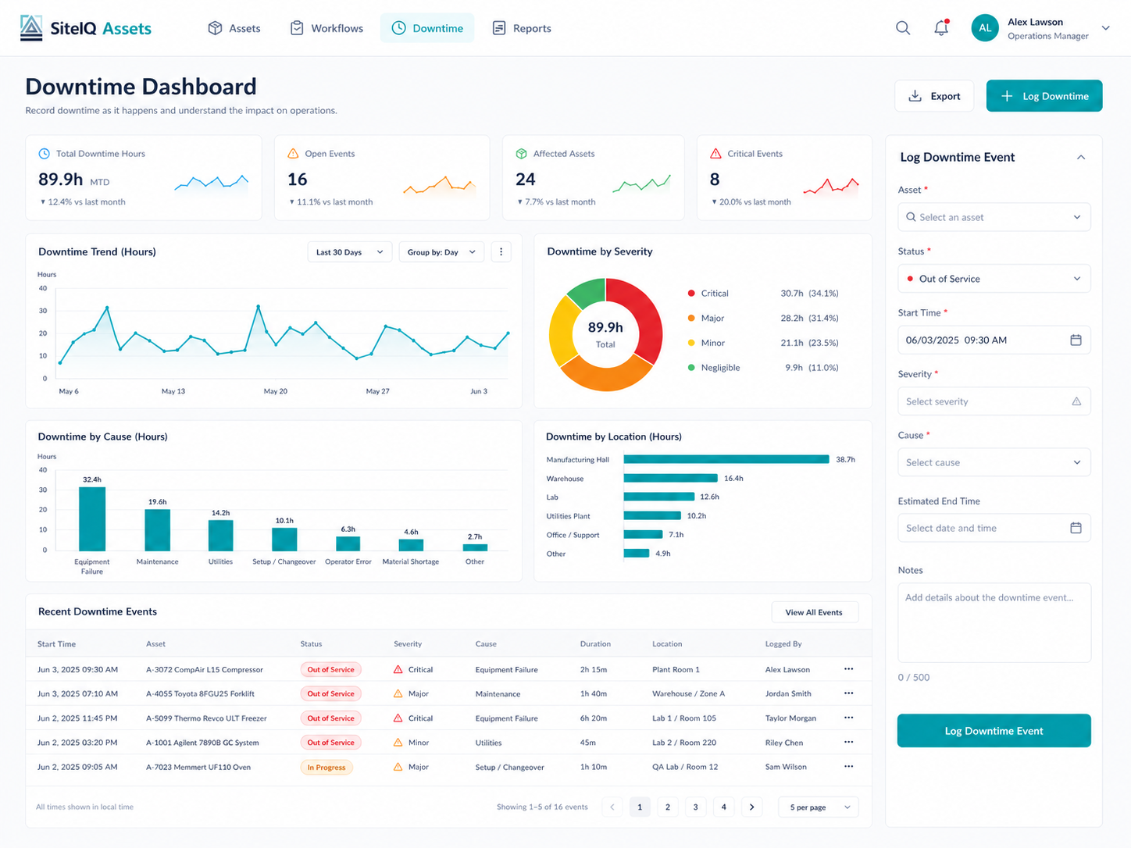
Task: Click the Minor yellow legend dot
Action: tap(691, 343)
